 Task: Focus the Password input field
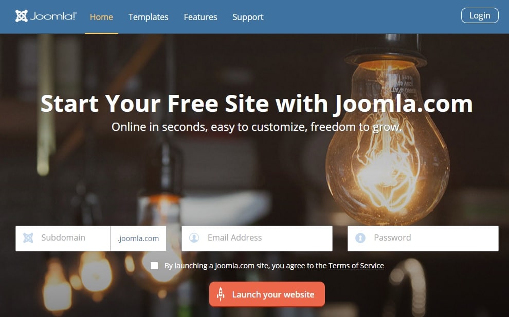[423, 239]
